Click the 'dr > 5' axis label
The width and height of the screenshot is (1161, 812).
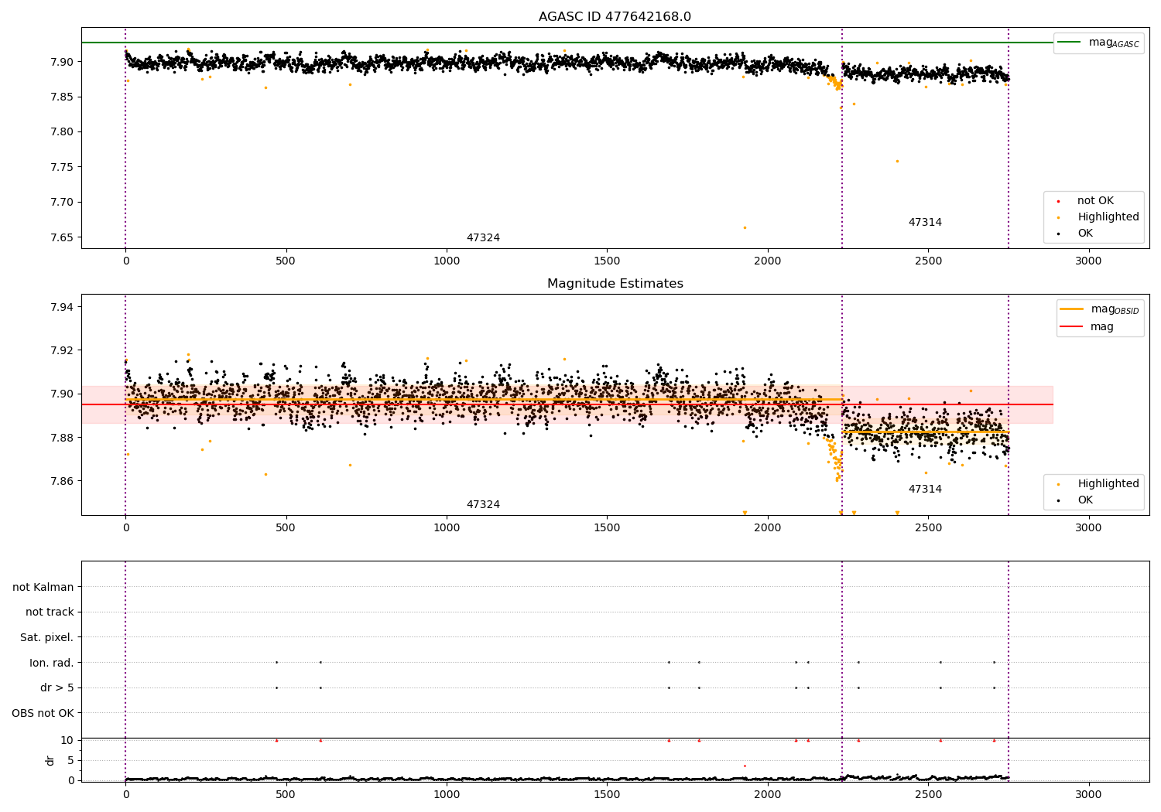point(57,687)
